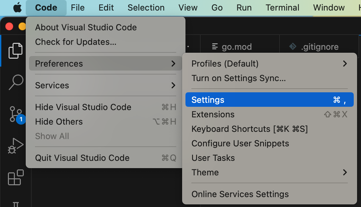
Task: Switch to the .gitignore editor tab
Action: [x=319, y=47]
